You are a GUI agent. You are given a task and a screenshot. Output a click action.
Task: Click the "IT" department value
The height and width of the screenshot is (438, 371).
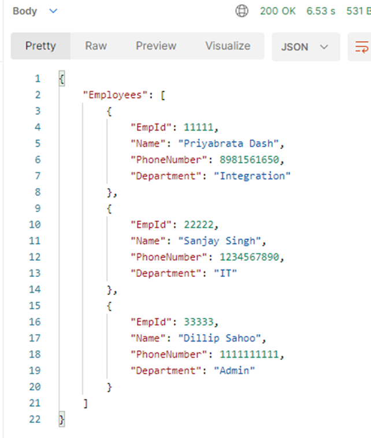(x=225, y=273)
